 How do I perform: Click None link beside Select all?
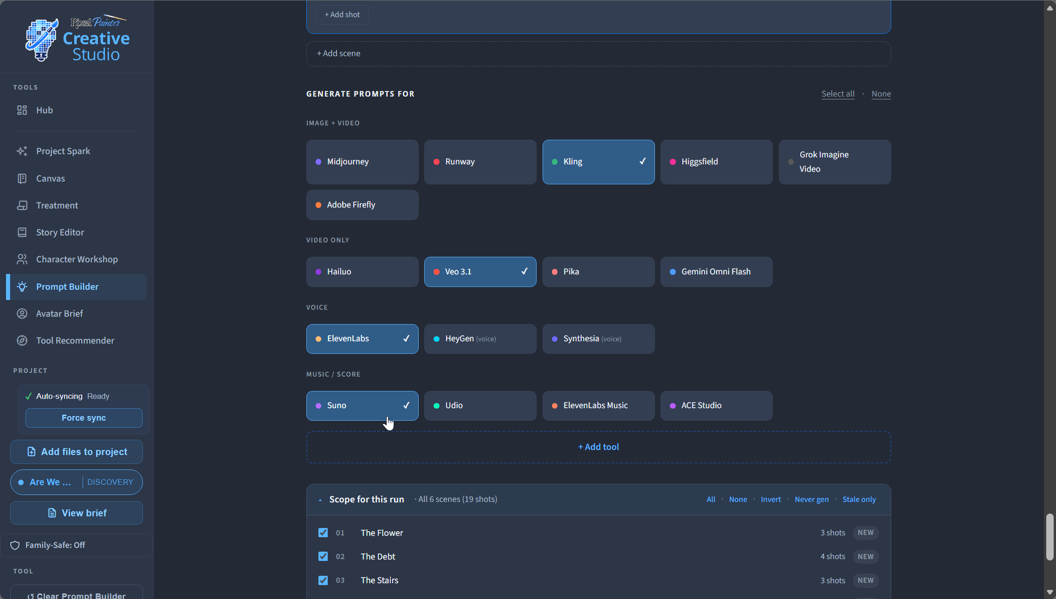tap(881, 94)
